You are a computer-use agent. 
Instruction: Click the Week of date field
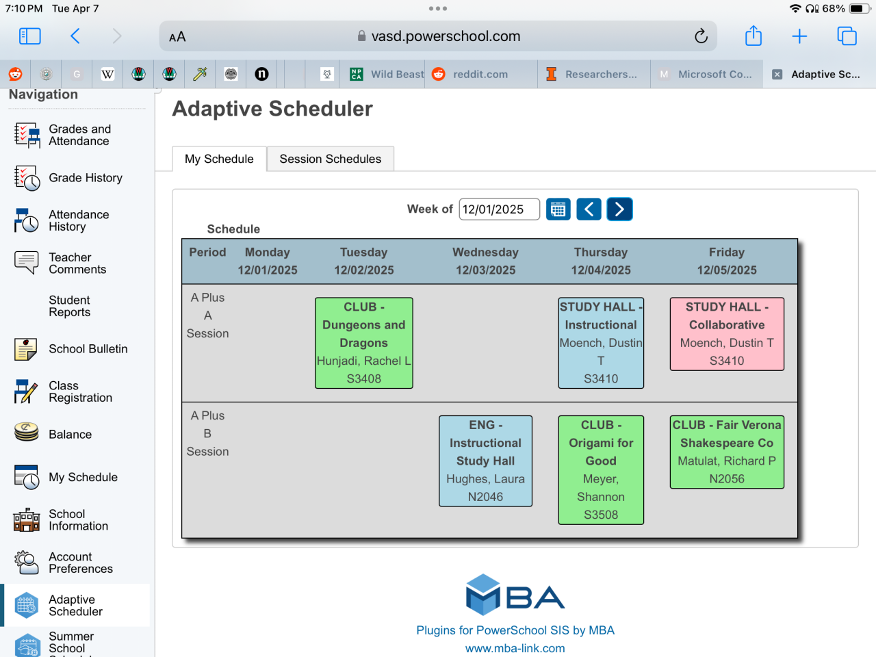tap(499, 209)
